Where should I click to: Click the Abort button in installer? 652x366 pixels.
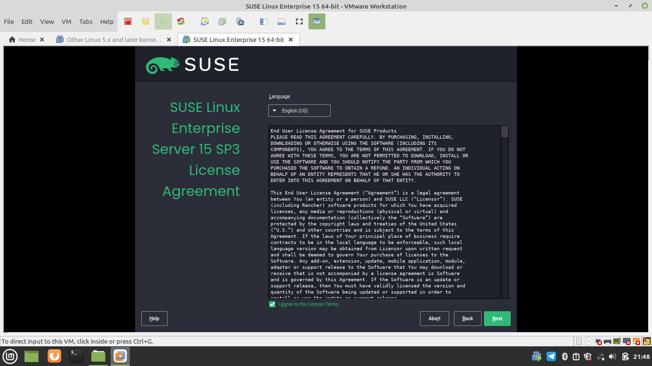(x=435, y=318)
